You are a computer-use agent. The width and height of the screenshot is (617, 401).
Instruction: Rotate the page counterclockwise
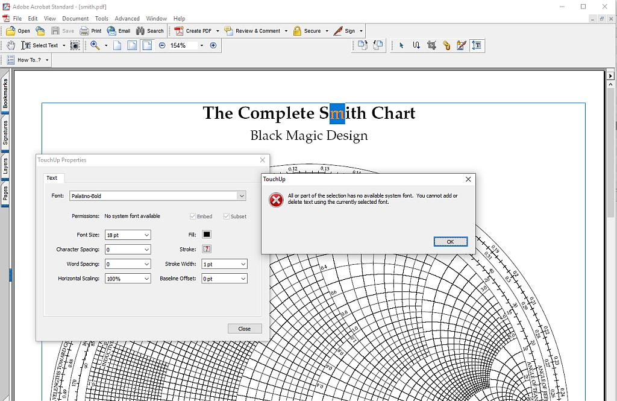coord(378,45)
